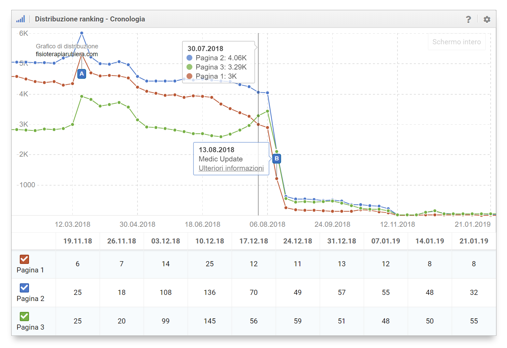
Task: Click the red legend dot for Pagina 1
Action: (189, 76)
